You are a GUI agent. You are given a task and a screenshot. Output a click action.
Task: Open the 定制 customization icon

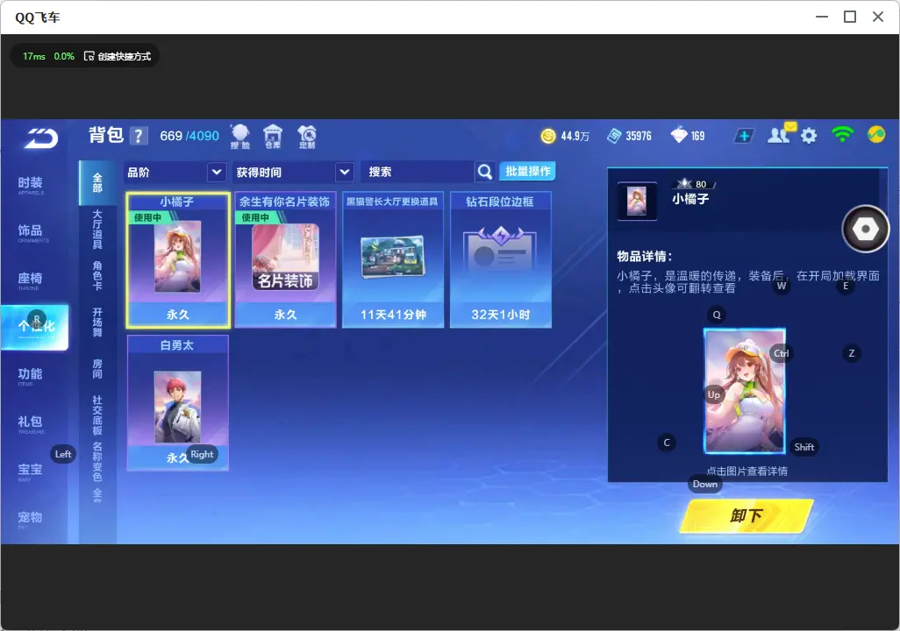[x=306, y=137]
